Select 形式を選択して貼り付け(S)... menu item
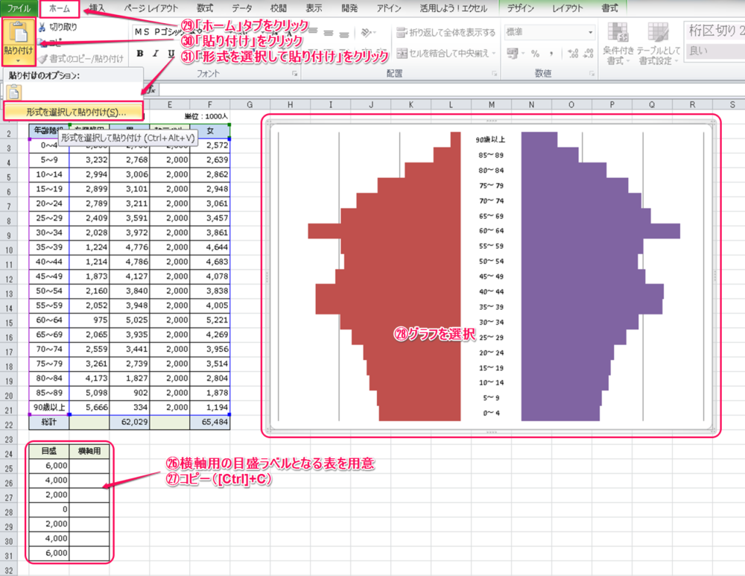Viewport: 745px width, 576px height. click(73, 112)
